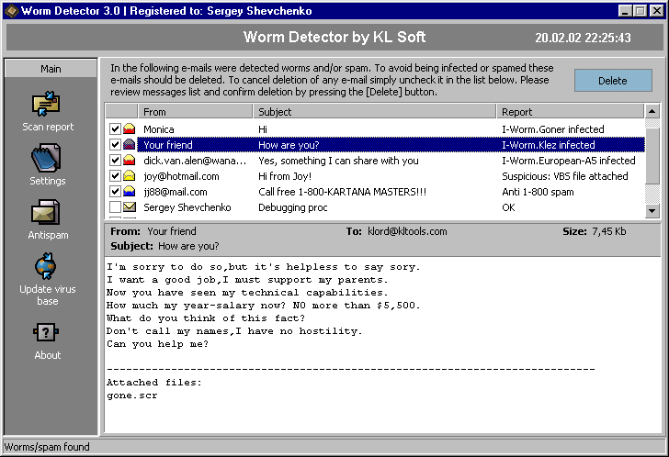
Task: Click 'I-Worm.Klez infected' report cell
Action: [x=549, y=145]
